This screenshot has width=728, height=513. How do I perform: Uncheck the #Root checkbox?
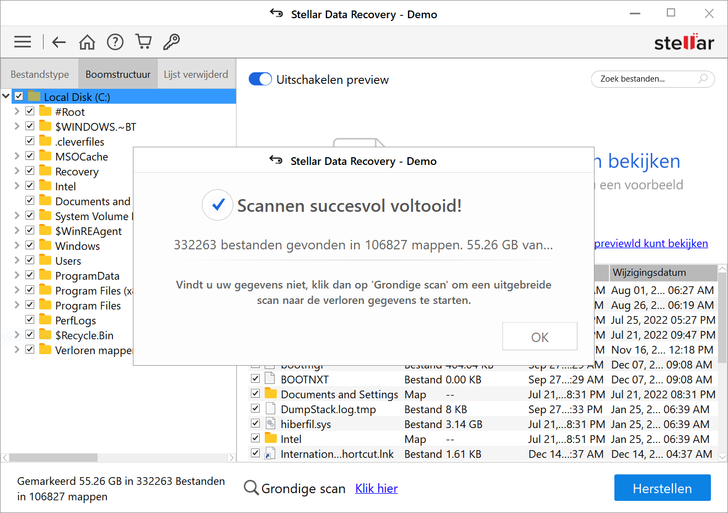[30, 111]
